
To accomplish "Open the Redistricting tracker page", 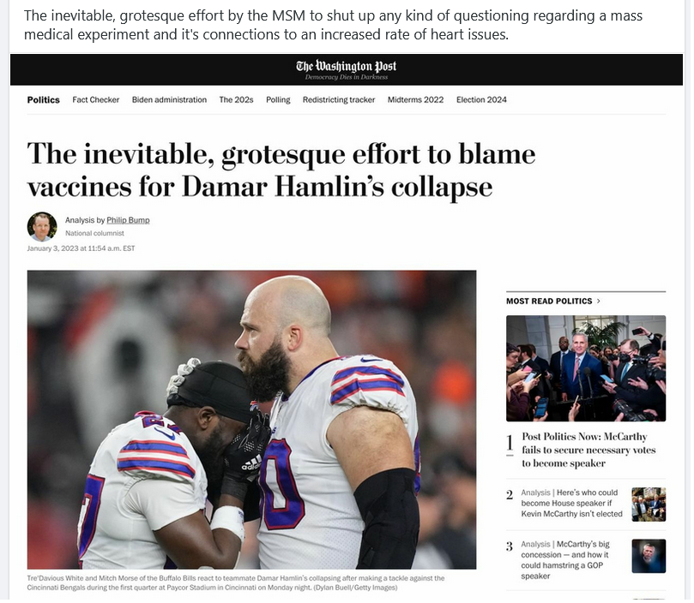I will pyautogui.click(x=341, y=100).
